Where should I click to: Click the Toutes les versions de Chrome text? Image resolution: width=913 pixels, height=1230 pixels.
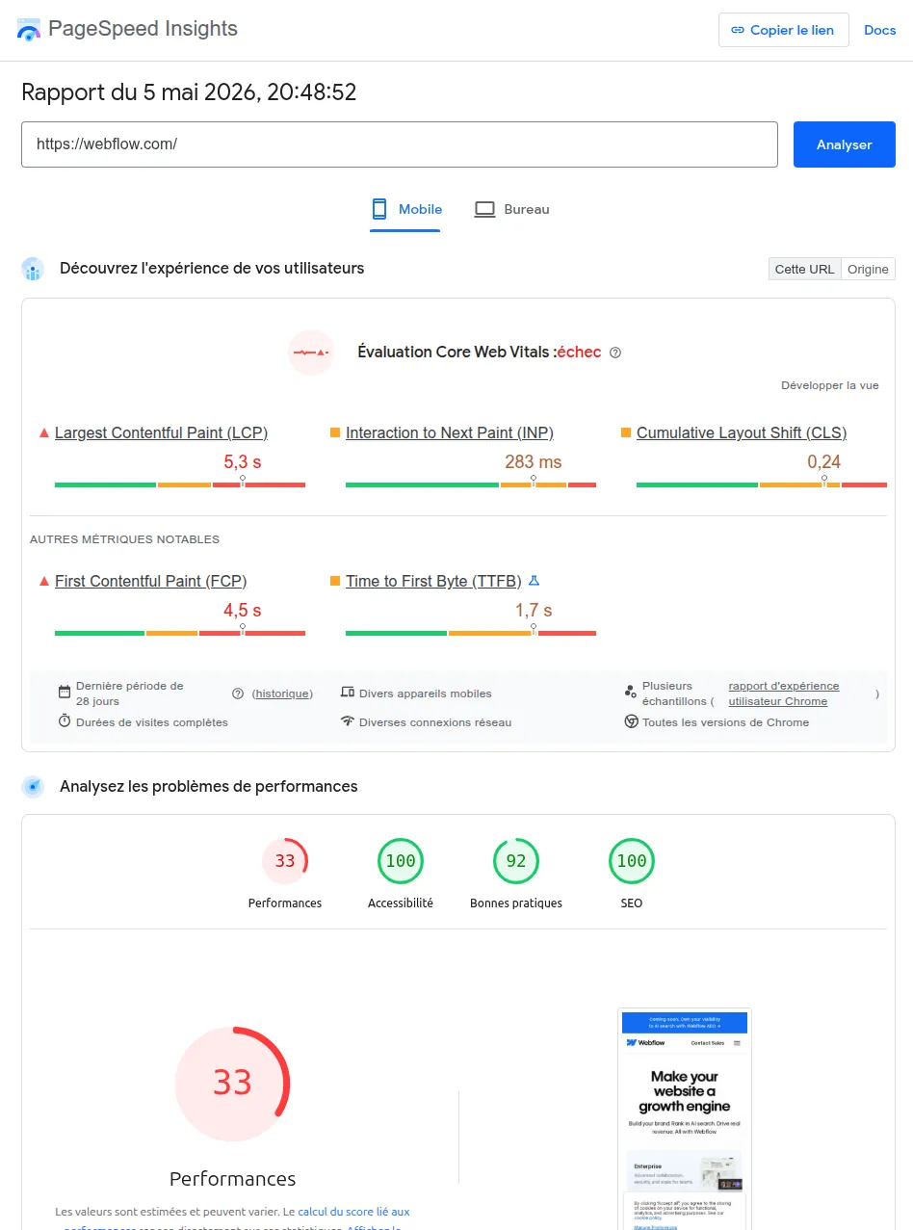click(726, 722)
